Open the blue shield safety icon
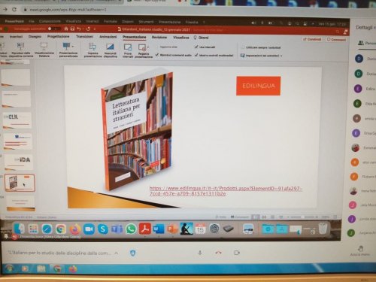376x282 pixels. [x=133, y=253]
